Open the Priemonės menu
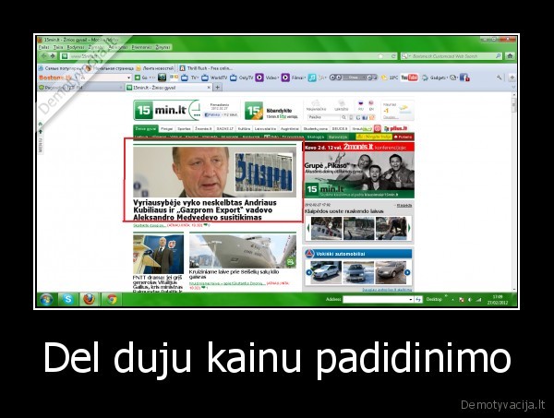554x418 pixels. point(141,47)
